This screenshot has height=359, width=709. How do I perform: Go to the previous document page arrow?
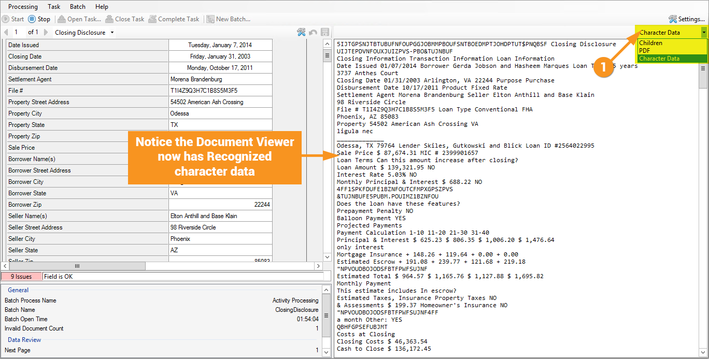click(x=6, y=32)
